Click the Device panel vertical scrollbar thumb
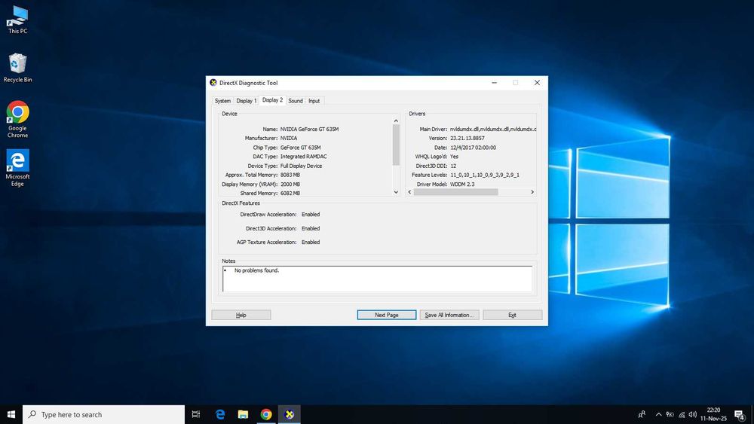The width and height of the screenshot is (754, 424). point(396,145)
